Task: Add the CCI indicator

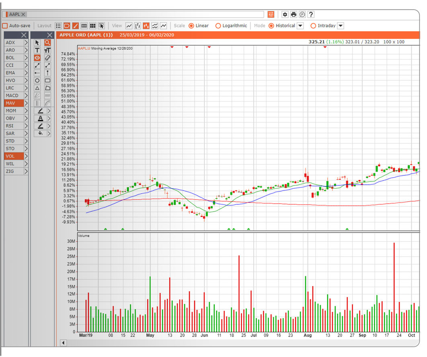Action: point(14,65)
